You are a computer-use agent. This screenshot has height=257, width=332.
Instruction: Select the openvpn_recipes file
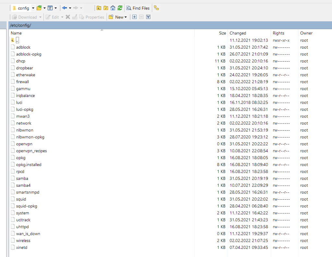pyautogui.click(x=31, y=151)
